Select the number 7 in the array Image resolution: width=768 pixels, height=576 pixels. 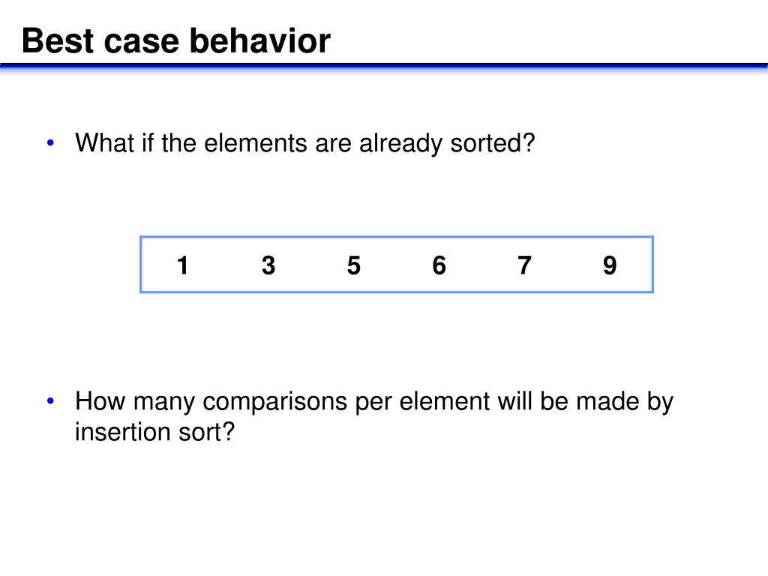pos(524,265)
